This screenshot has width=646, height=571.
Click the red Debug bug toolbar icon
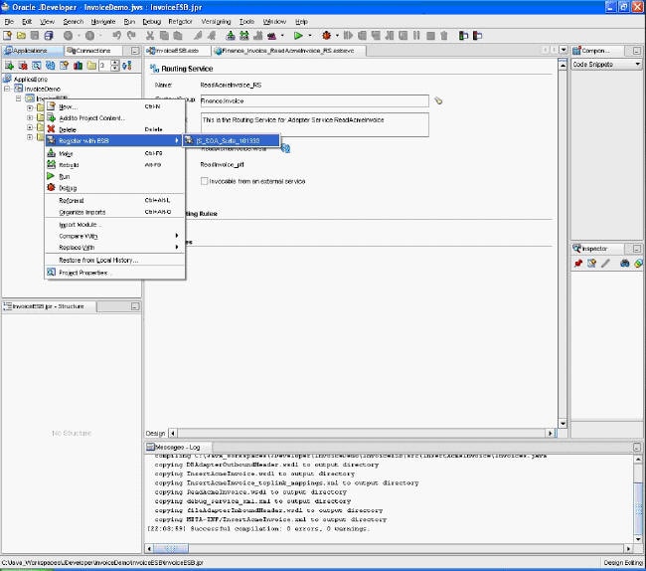tap(327, 36)
